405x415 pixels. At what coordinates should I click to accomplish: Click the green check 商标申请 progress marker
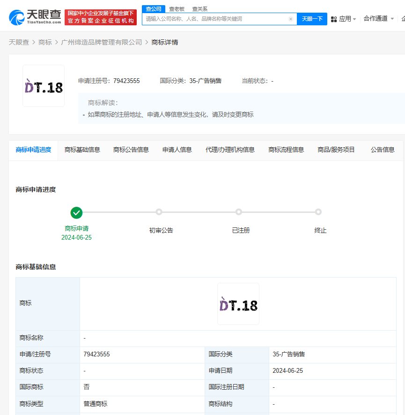click(76, 213)
